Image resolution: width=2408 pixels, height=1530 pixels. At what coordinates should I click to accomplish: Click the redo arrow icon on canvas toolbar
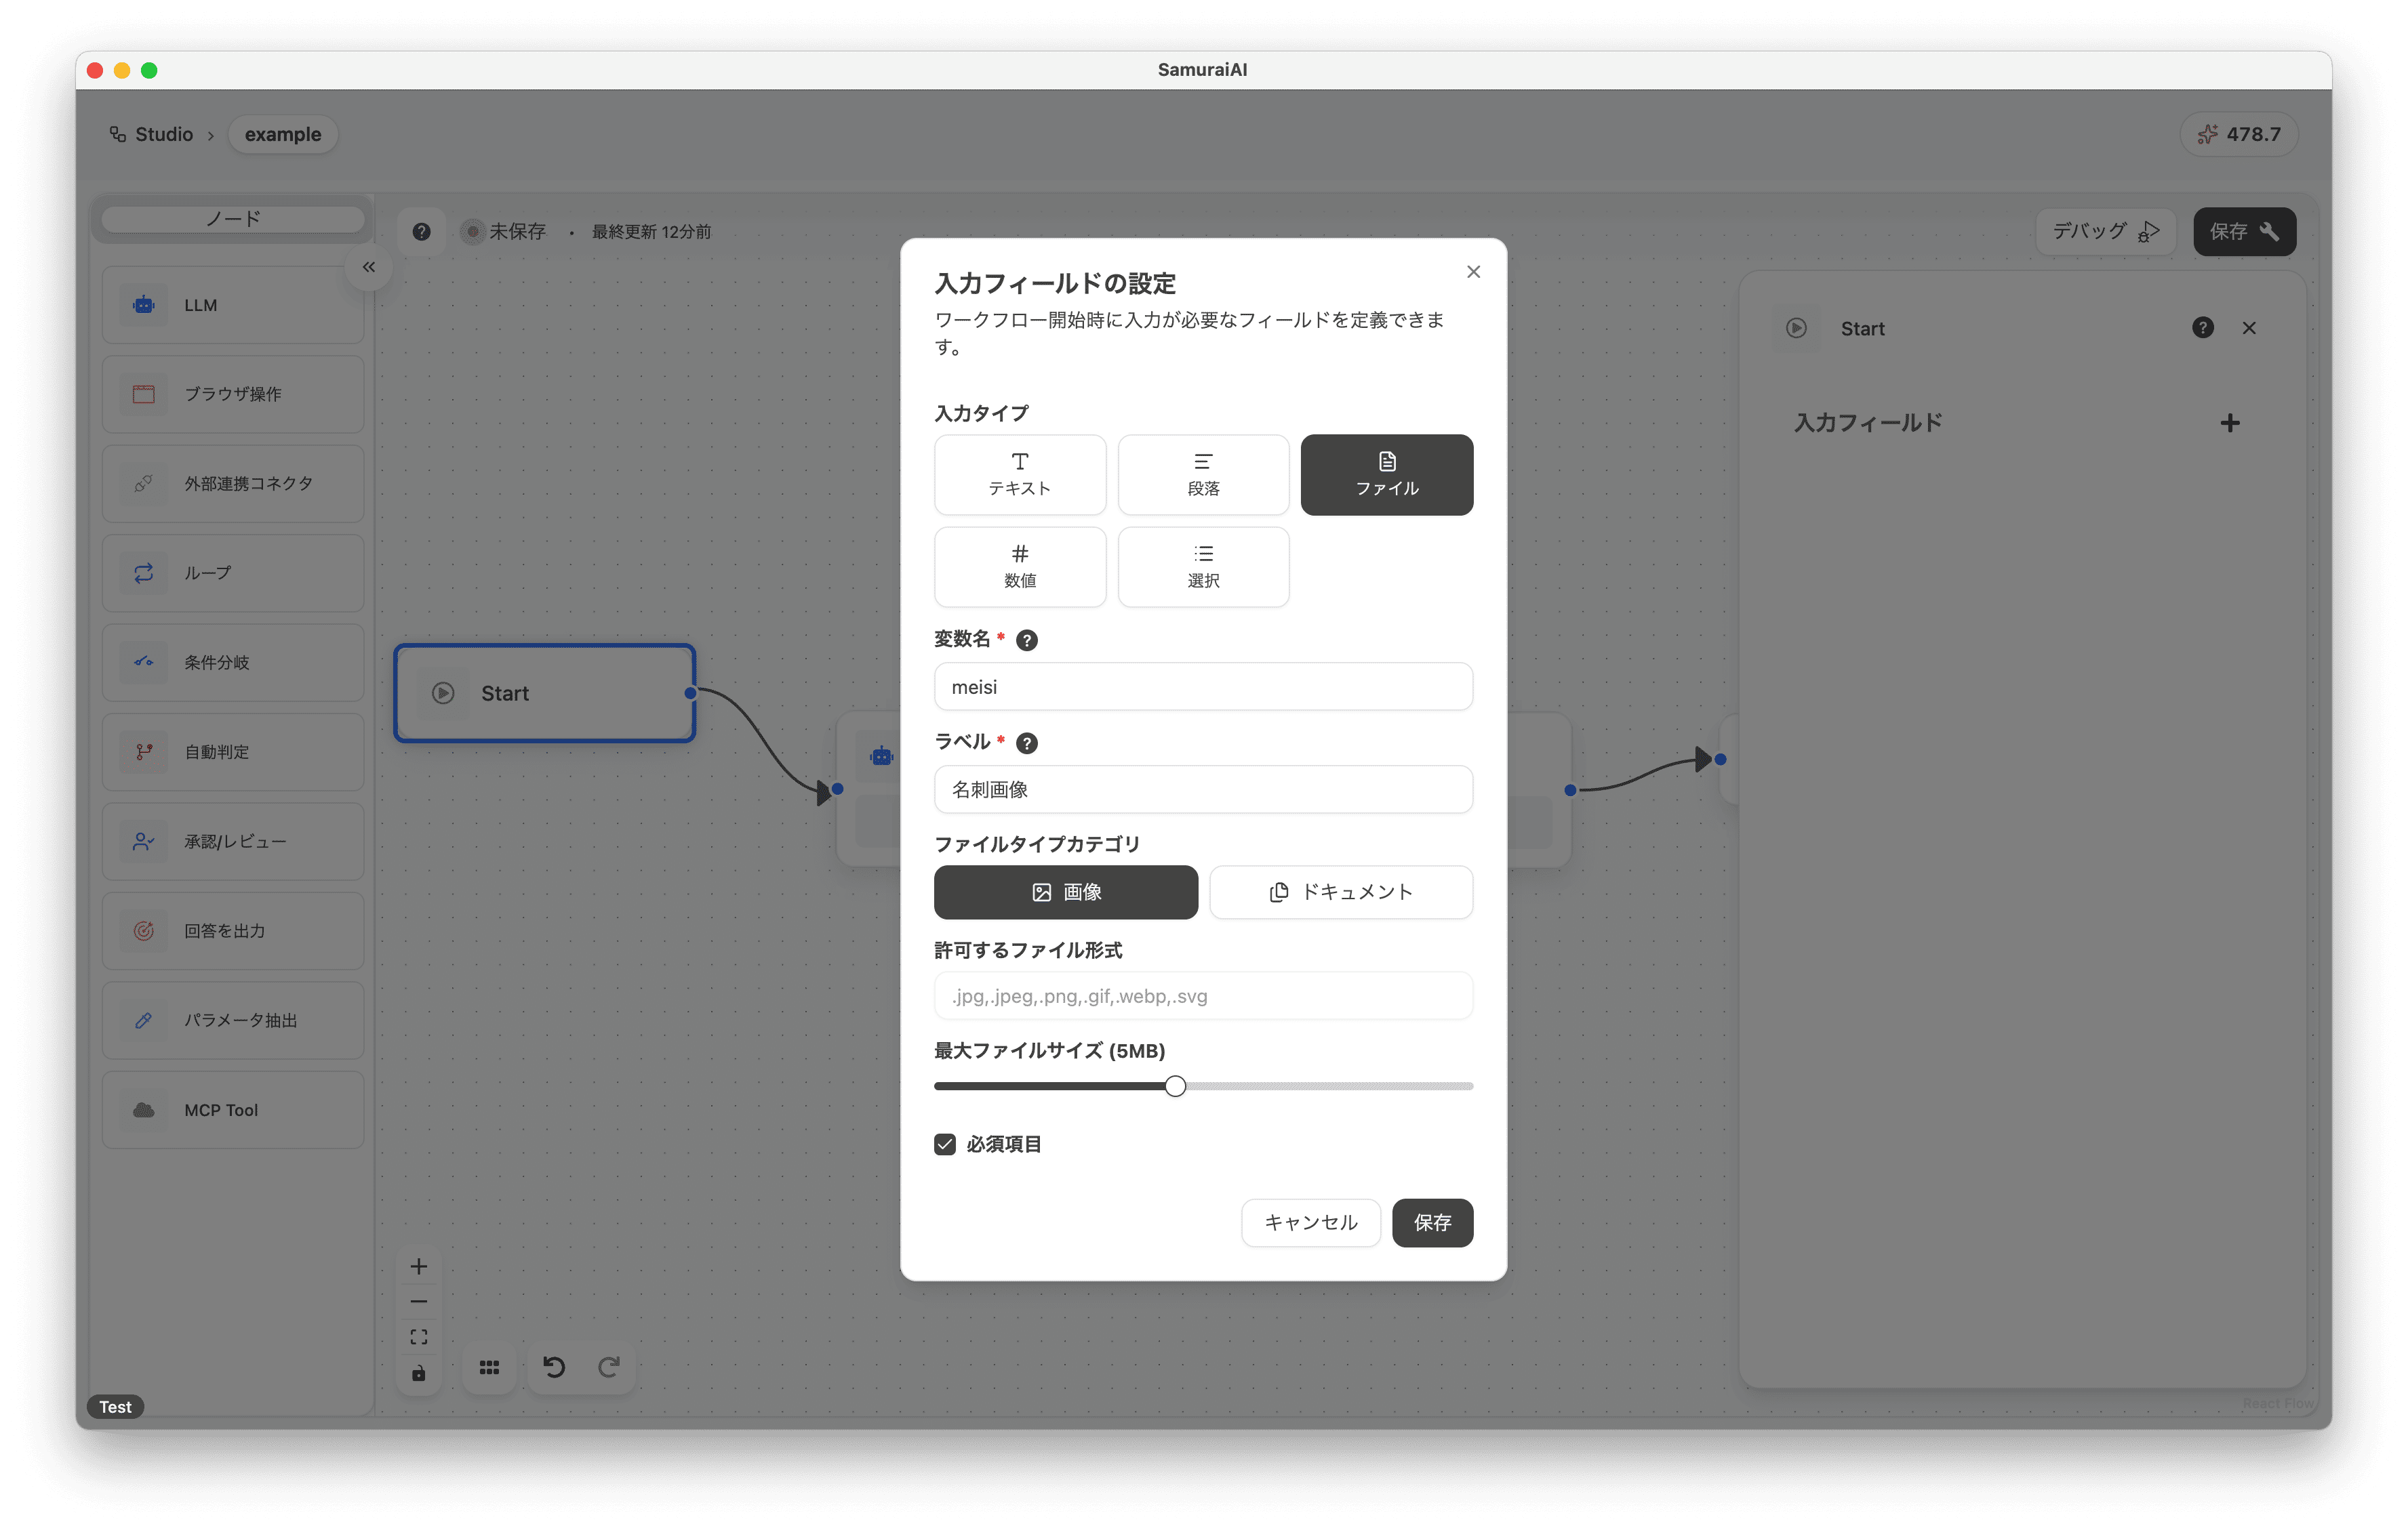click(x=608, y=1366)
